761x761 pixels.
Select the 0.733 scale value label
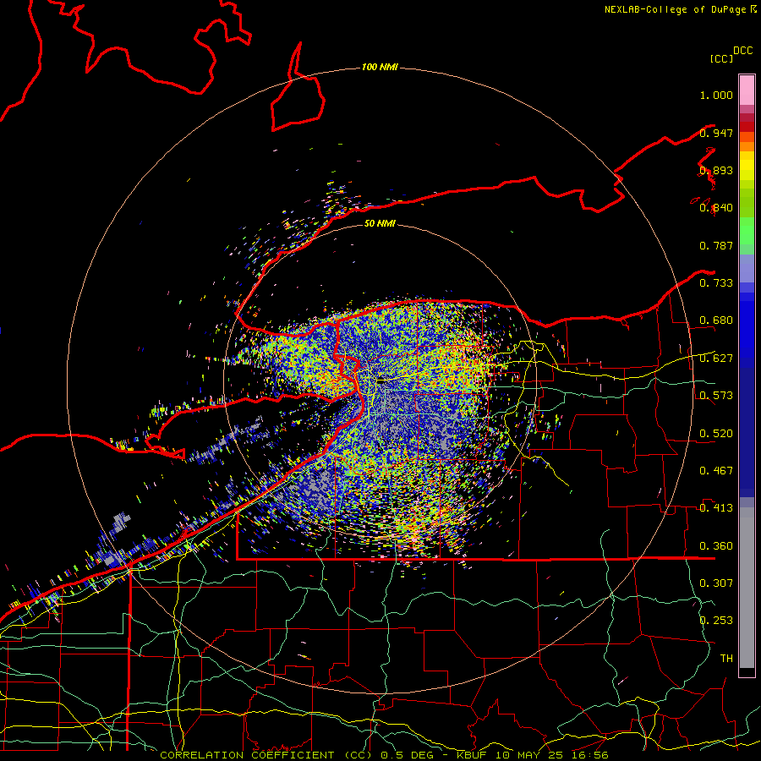click(x=716, y=283)
